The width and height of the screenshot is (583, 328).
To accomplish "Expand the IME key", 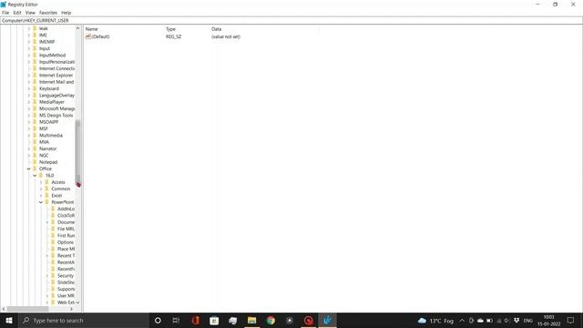I will pyautogui.click(x=29, y=36).
